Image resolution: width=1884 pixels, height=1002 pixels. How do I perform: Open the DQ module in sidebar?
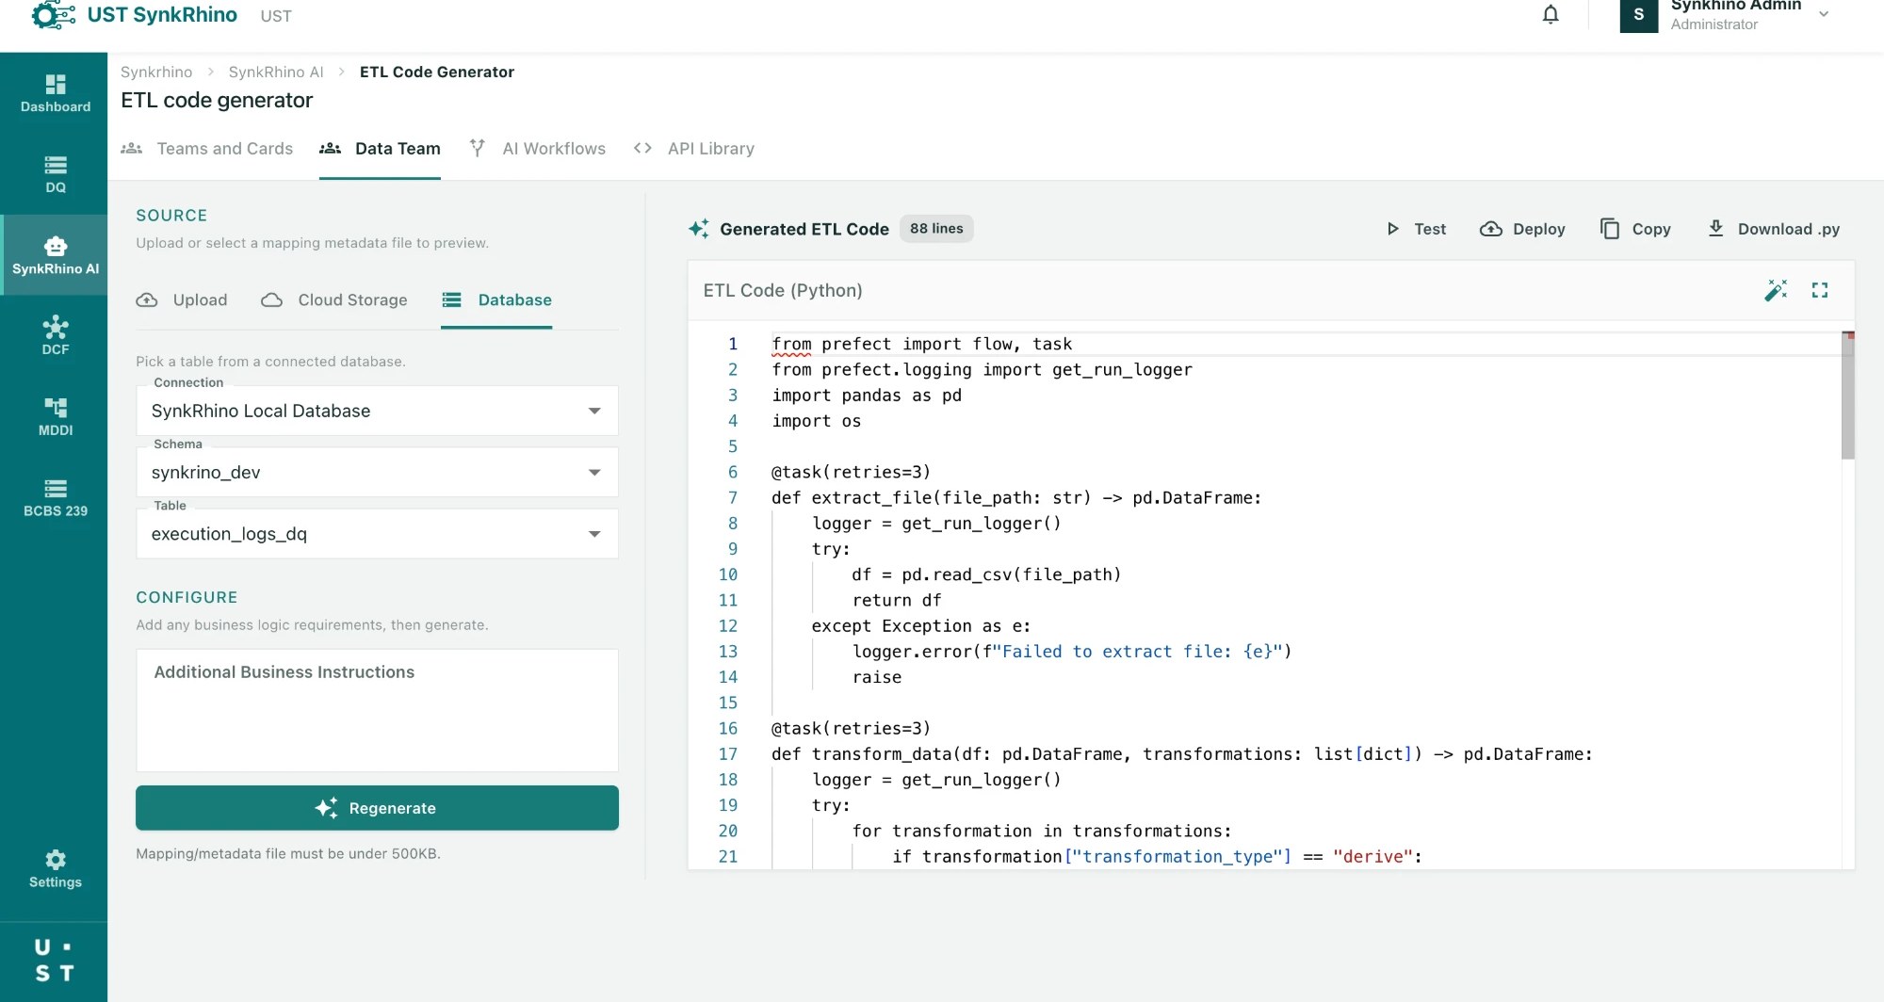(x=55, y=174)
